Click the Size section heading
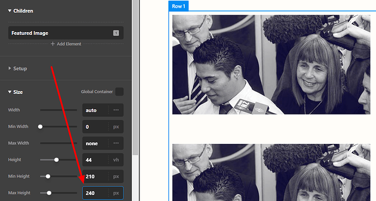The width and height of the screenshot is (376, 201). click(x=18, y=92)
